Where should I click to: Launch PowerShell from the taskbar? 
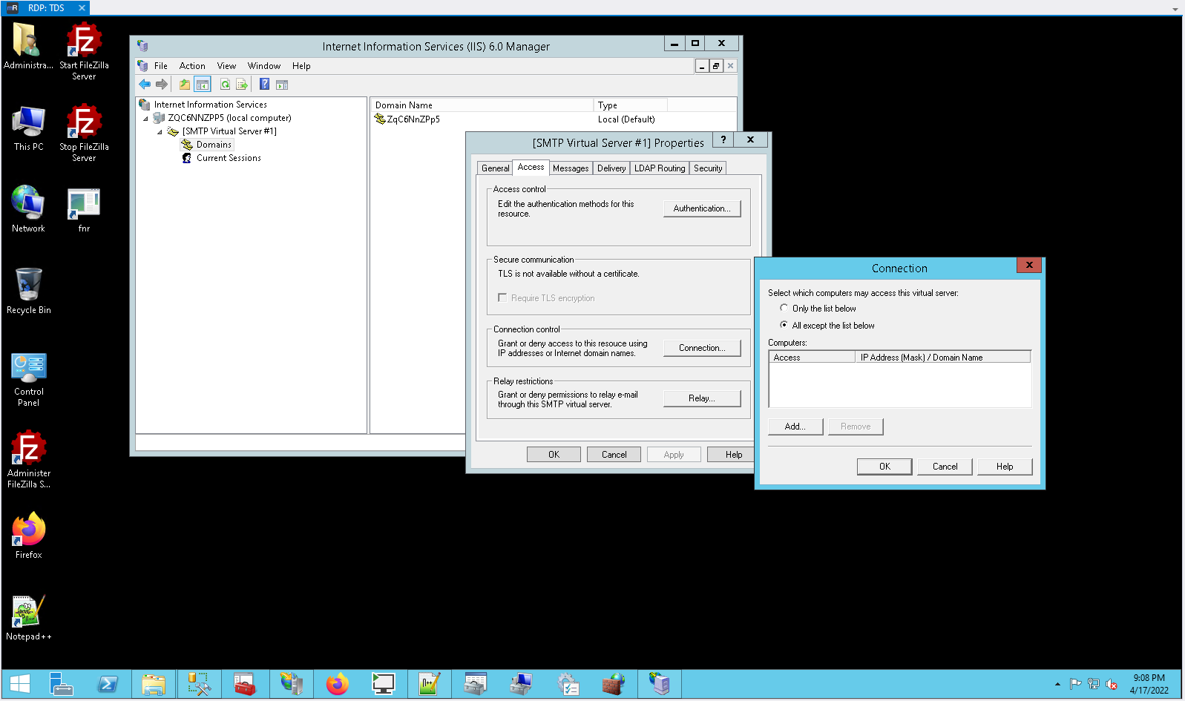coord(108,684)
